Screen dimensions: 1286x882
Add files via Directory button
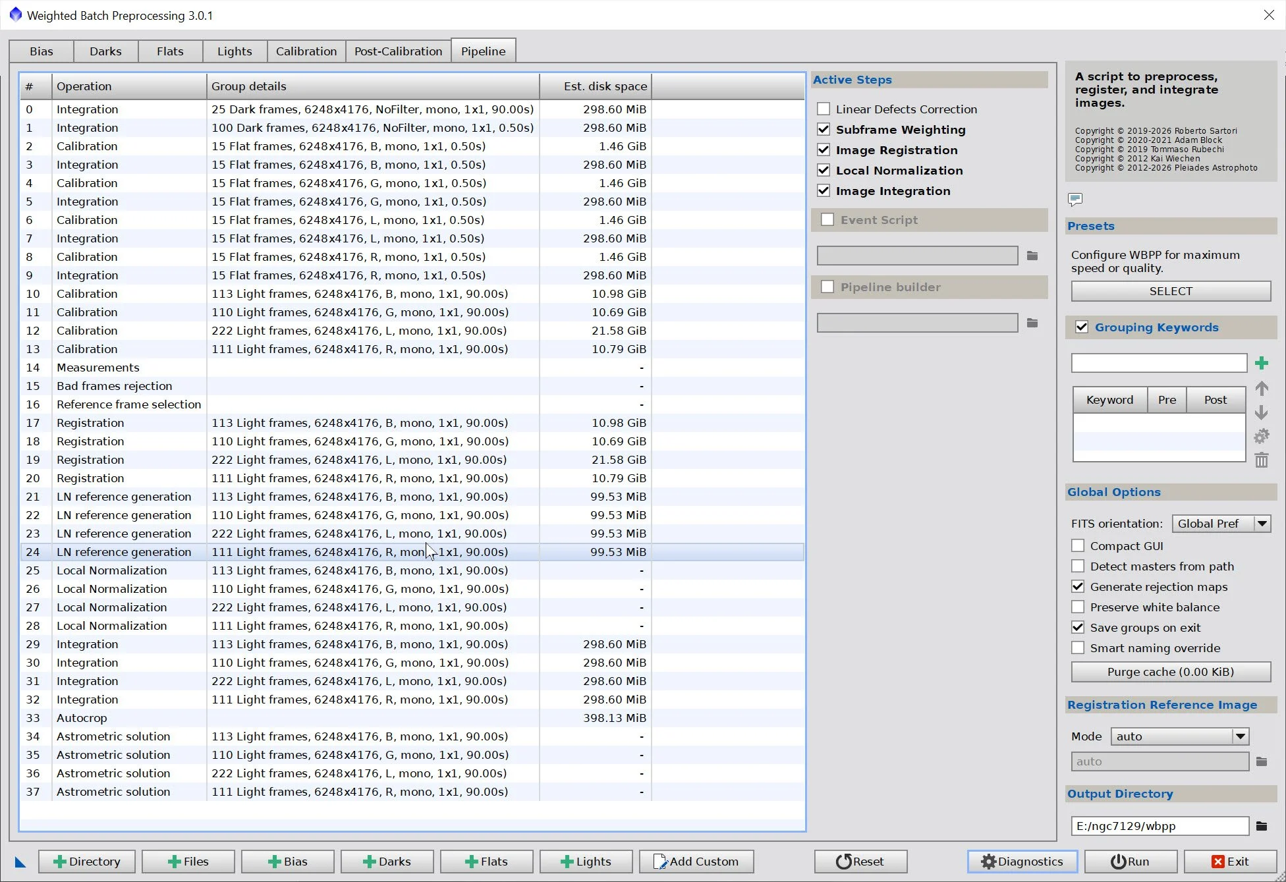[x=87, y=862]
